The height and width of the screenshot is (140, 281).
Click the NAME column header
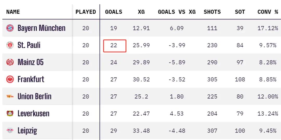coord(13,12)
